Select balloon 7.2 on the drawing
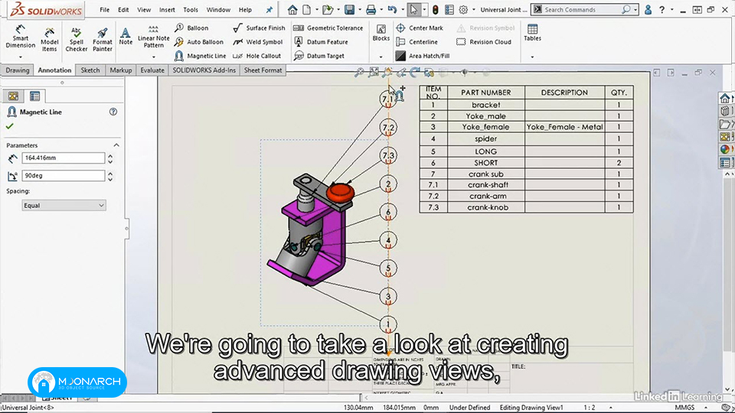The width and height of the screenshot is (735, 413). (x=388, y=128)
